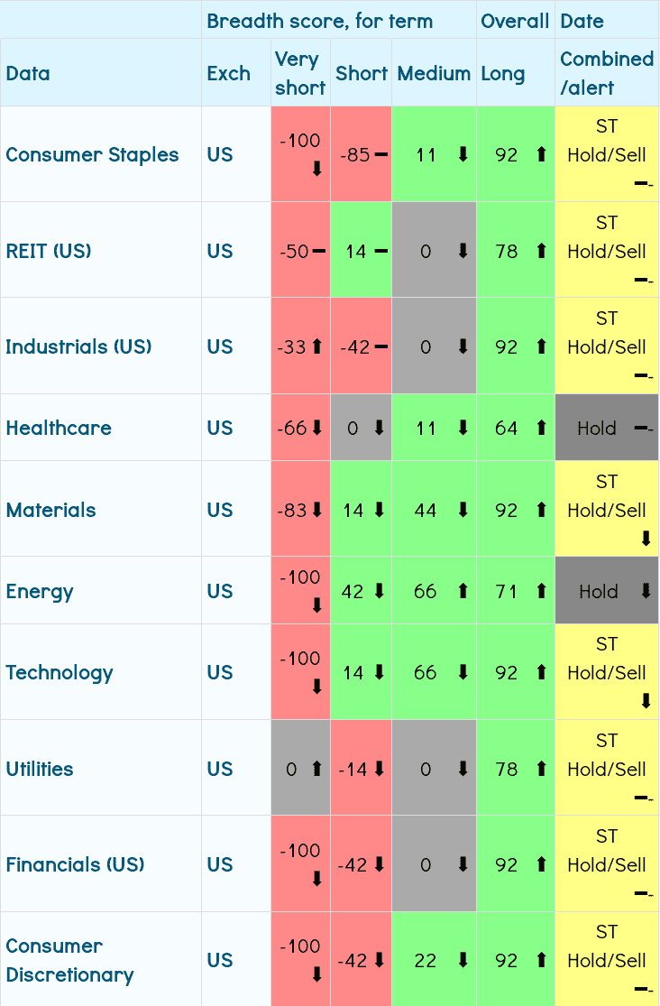Click the Consumer Staples sector link
660x1006 pixels.
92,154
